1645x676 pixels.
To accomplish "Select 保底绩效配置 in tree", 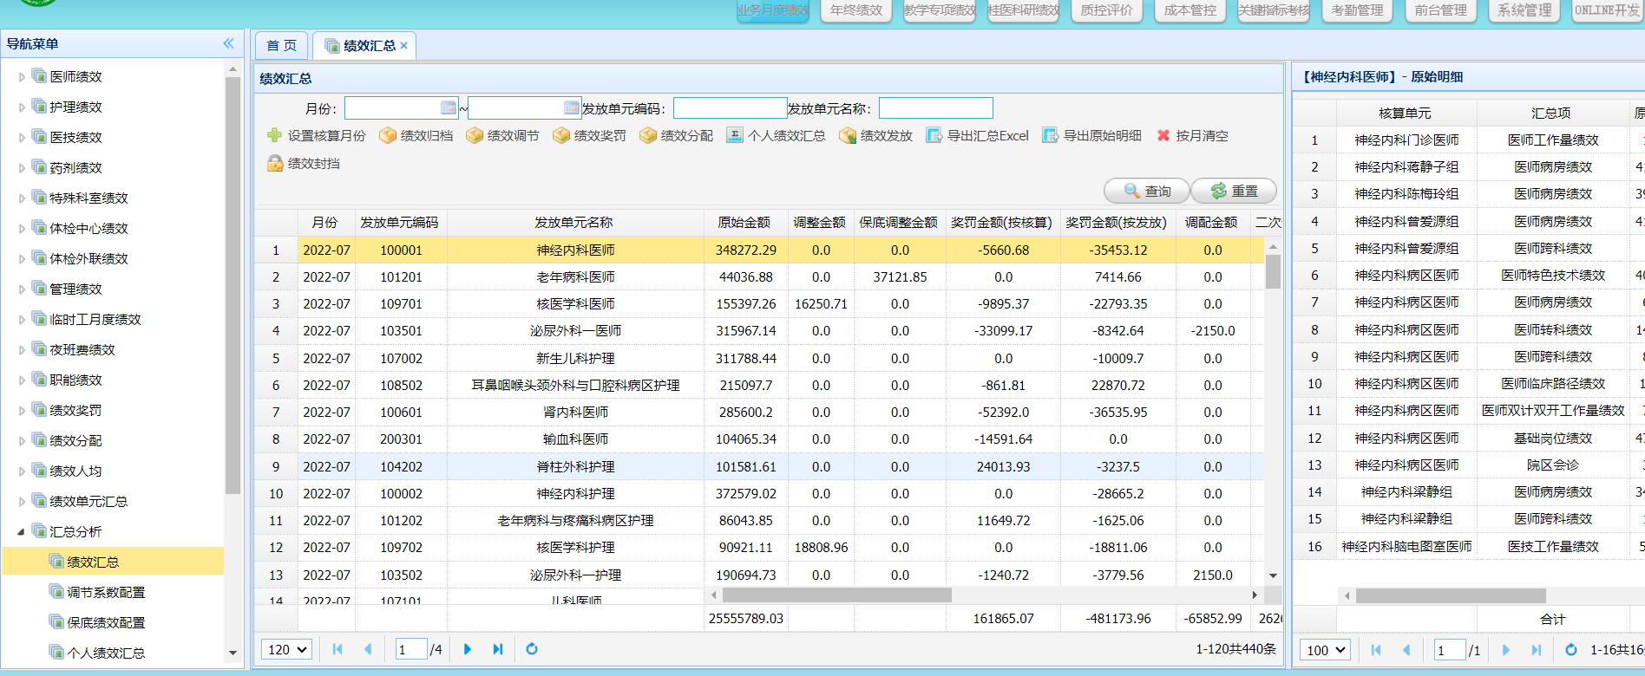I will pos(106,623).
